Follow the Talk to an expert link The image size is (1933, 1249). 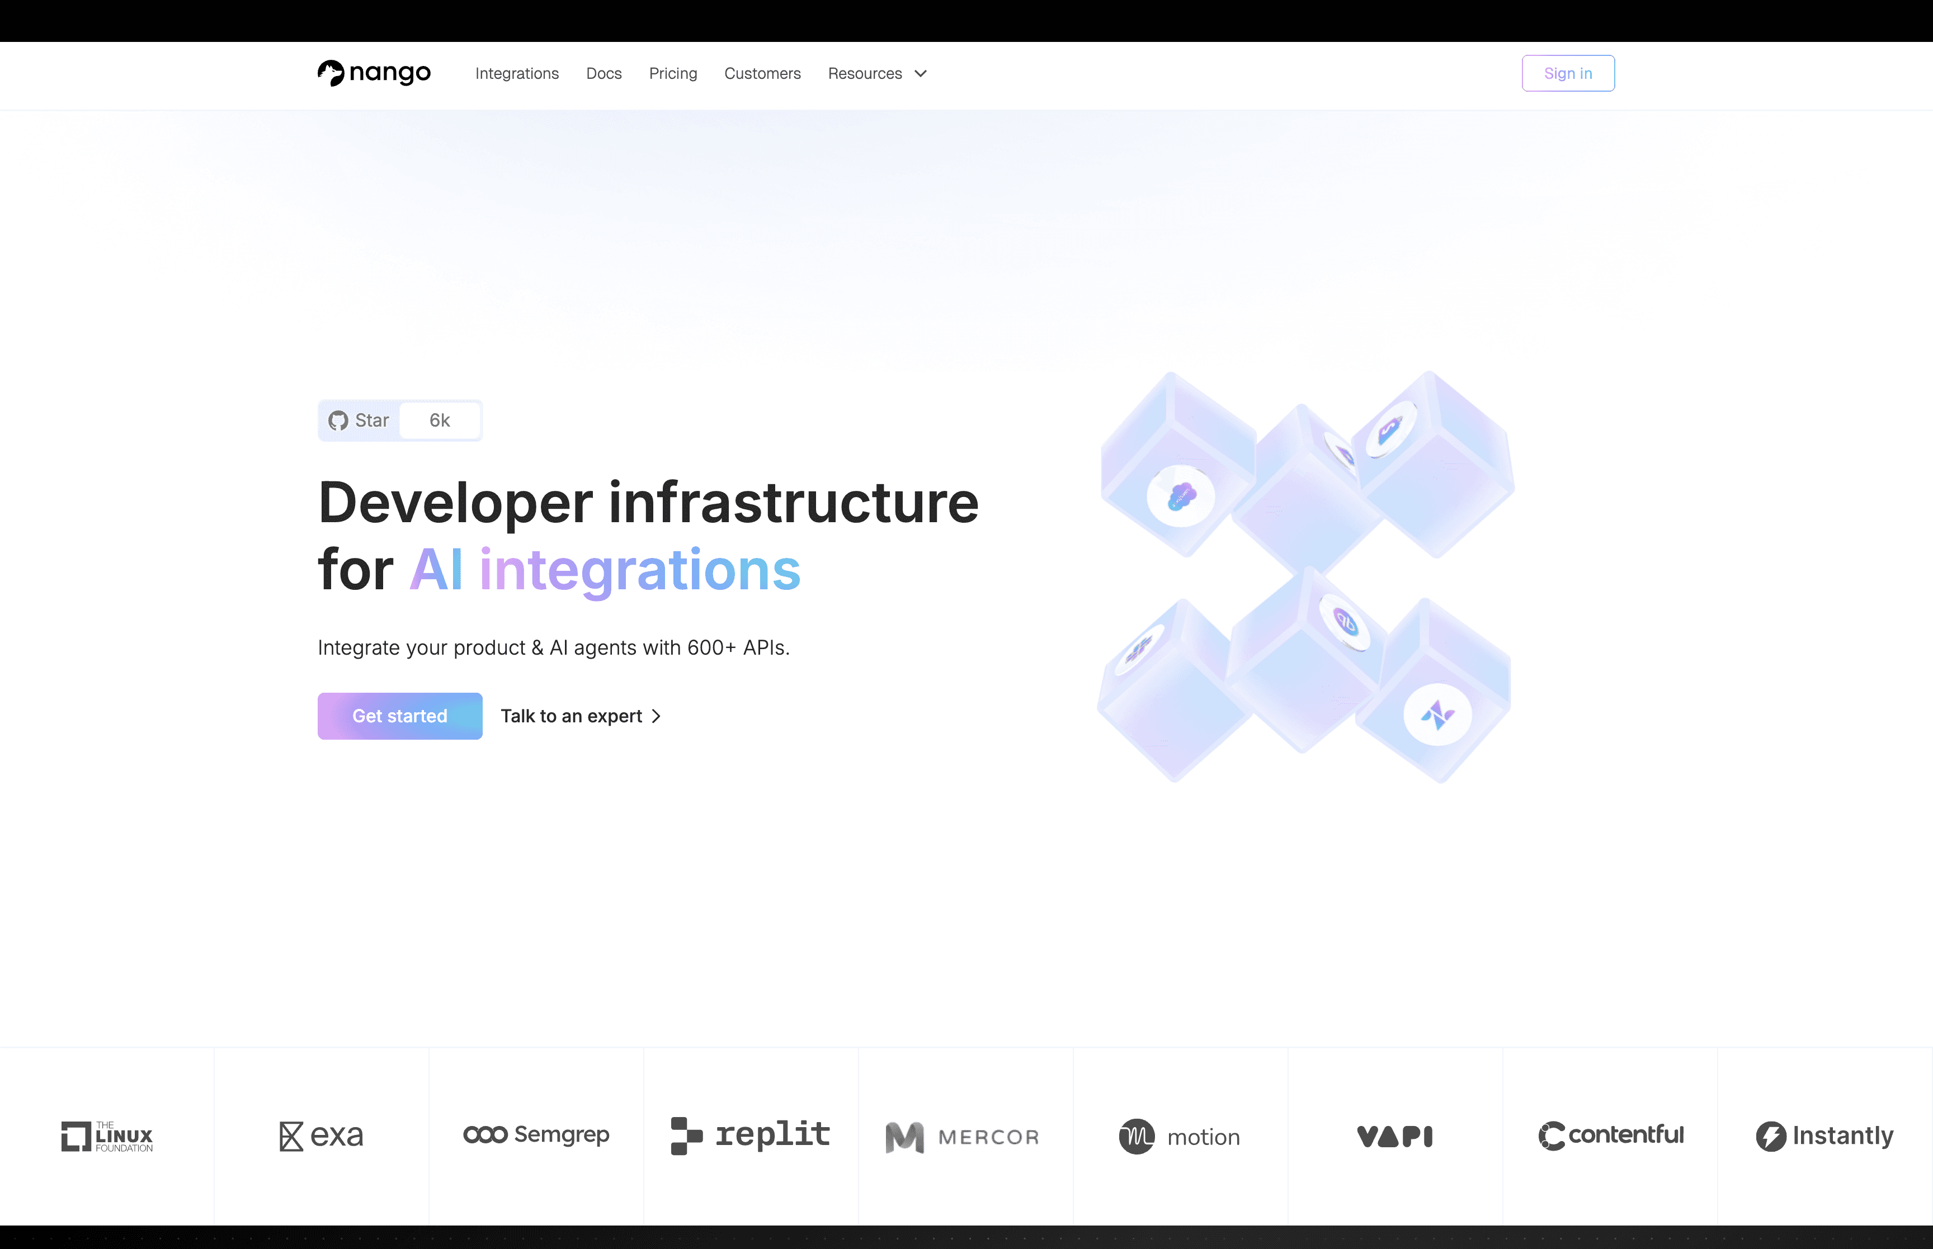tap(581, 715)
